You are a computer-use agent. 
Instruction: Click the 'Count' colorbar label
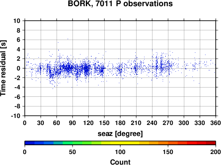(x=120, y=162)
